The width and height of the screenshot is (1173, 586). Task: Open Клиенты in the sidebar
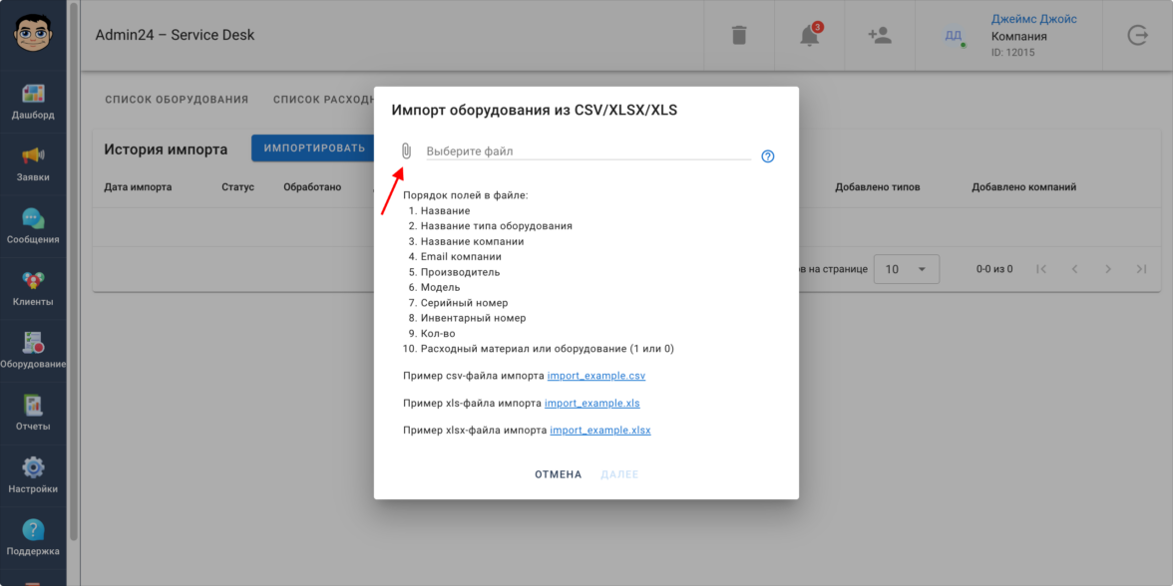coord(33,289)
